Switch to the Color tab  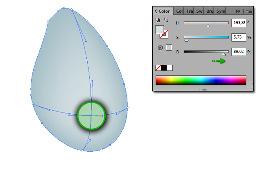163,11
